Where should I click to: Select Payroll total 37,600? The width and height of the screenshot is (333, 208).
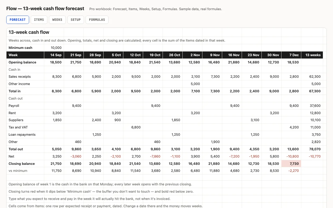(312, 106)
